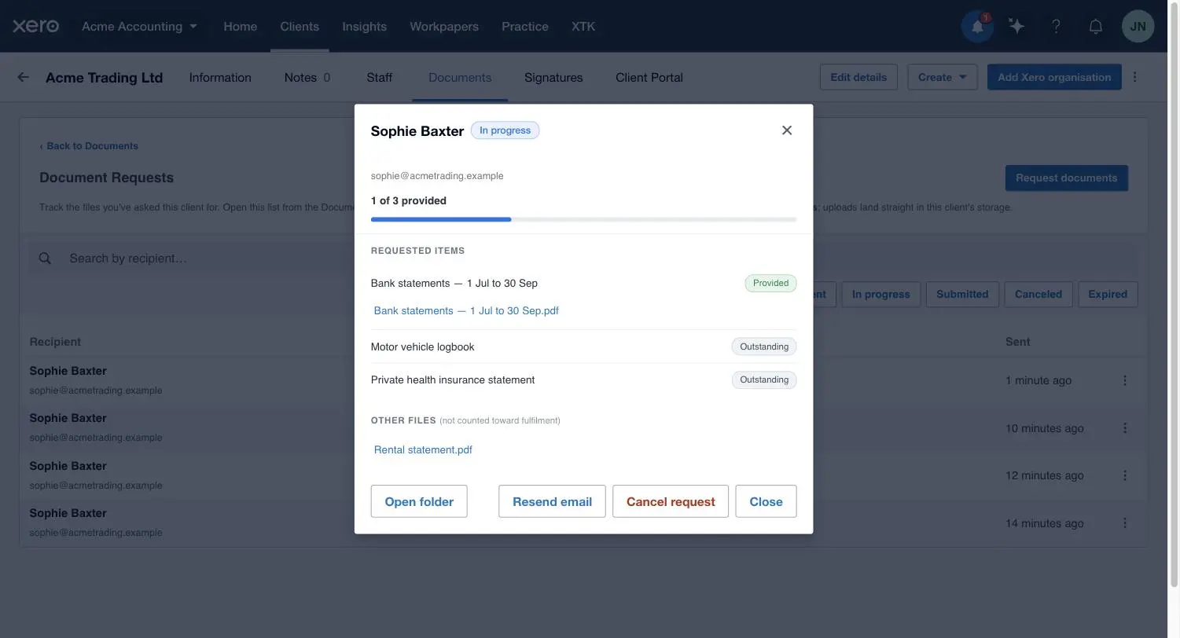Image resolution: width=1180 pixels, height=638 pixels.
Task: Switch to the Signatures tab
Action: (x=553, y=77)
